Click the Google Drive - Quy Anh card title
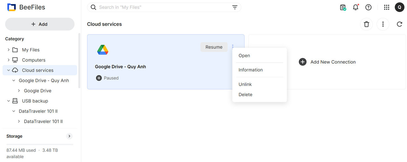This screenshot has height=162, width=407. click(x=121, y=67)
